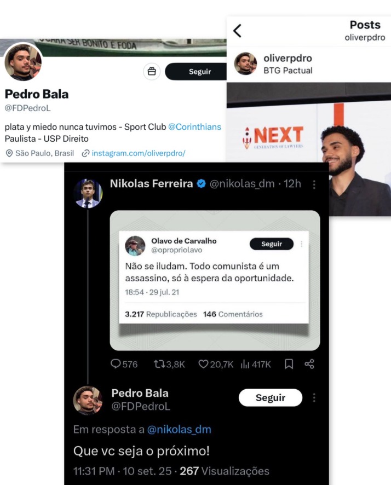Open three-dot menu in Olavo de Carvalho card
The height and width of the screenshot is (485, 391).
302,244
